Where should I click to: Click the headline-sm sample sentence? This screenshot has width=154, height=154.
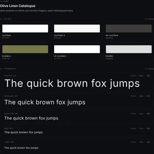point(31,118)
